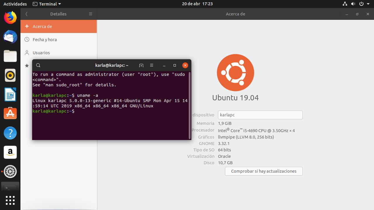The width and height of the screenshot is (374, 210).
Task: Click the disk value 10,7 GB
Action: click(225, 163)
